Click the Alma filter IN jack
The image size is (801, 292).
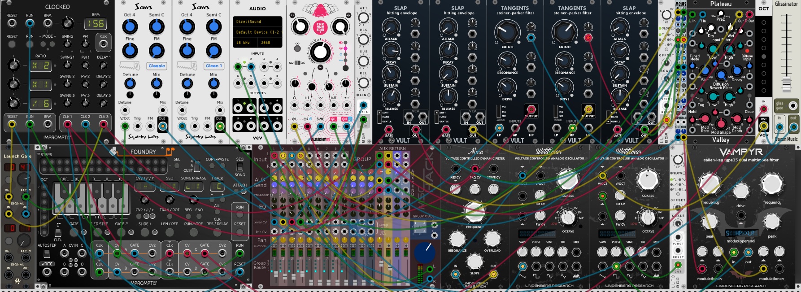point(456,274)
